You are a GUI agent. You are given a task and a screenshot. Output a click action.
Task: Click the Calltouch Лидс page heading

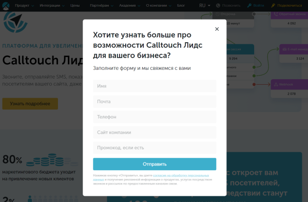(43, 60)
